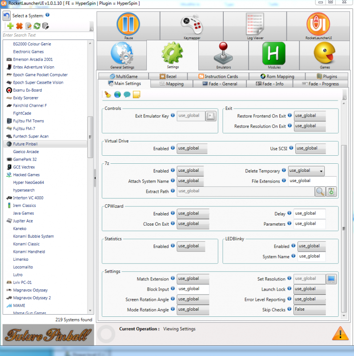This screenshot has width=354, height=356.
Task: Click the green refresh systems icon
Action: [x=37, y=26]
